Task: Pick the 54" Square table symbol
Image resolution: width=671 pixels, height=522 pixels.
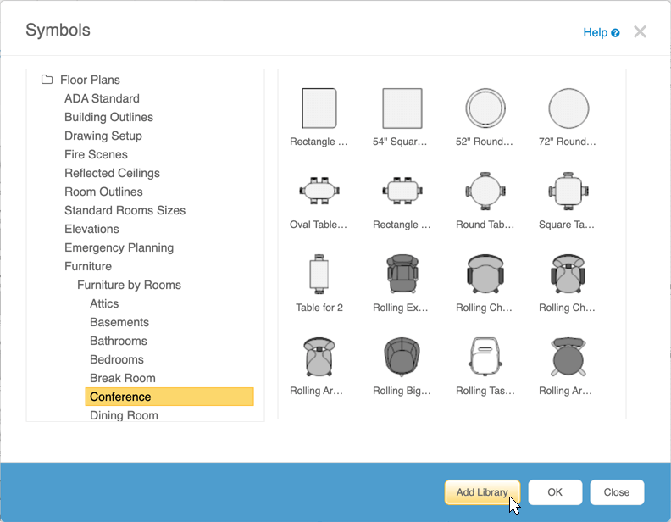Action: 402,108
